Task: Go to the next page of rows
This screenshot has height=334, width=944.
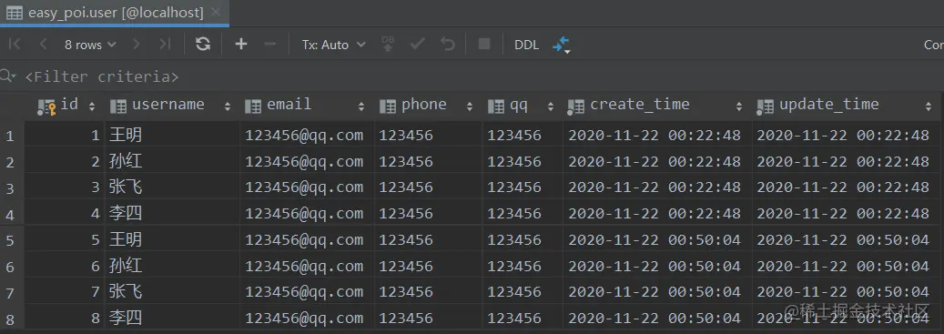Action: (136, 44)
